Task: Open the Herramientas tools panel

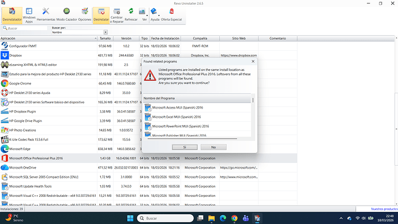Action: click(x=46, y=16)
